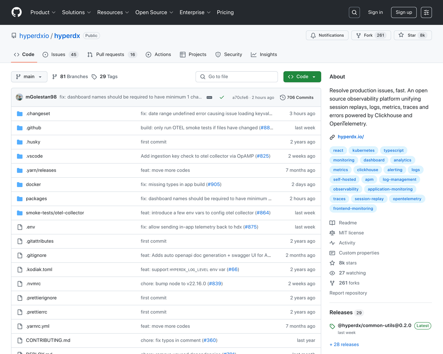Expand the Enterprise menu
This screenshot has height=354, width=443.
pos(195,12)
